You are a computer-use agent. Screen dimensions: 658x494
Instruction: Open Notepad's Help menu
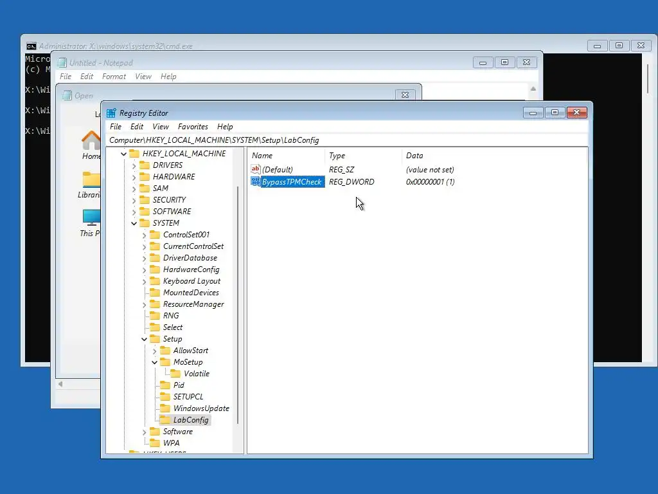click(168, 77)
